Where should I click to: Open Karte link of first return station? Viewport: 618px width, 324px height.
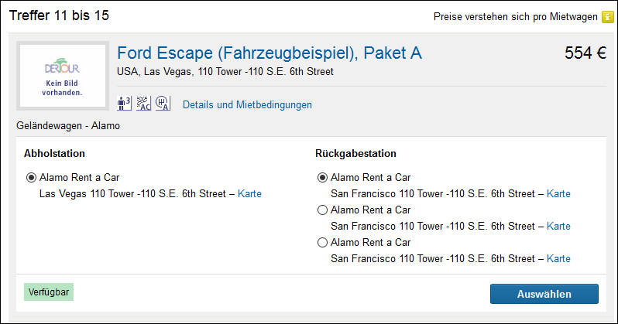pyautogui.click(x=558, y=193)
